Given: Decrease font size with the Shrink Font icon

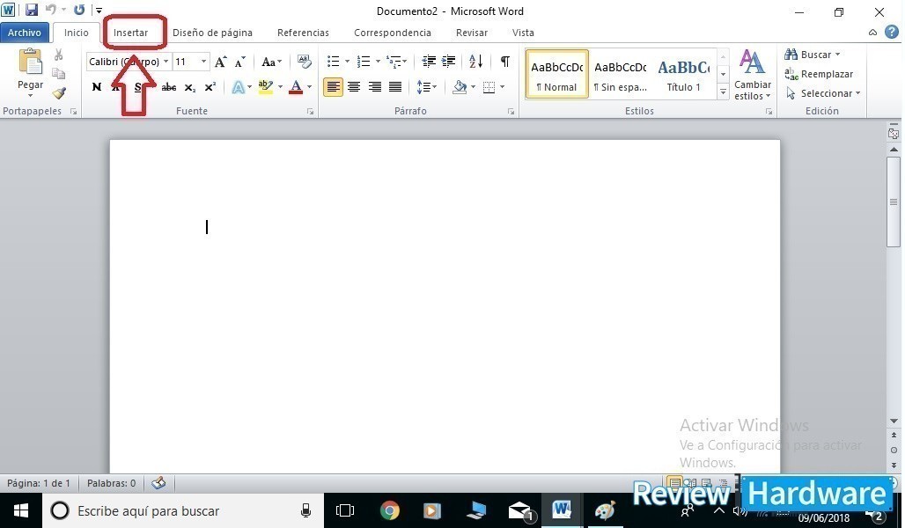Looking at the screenshot, I should coord(240,62).
